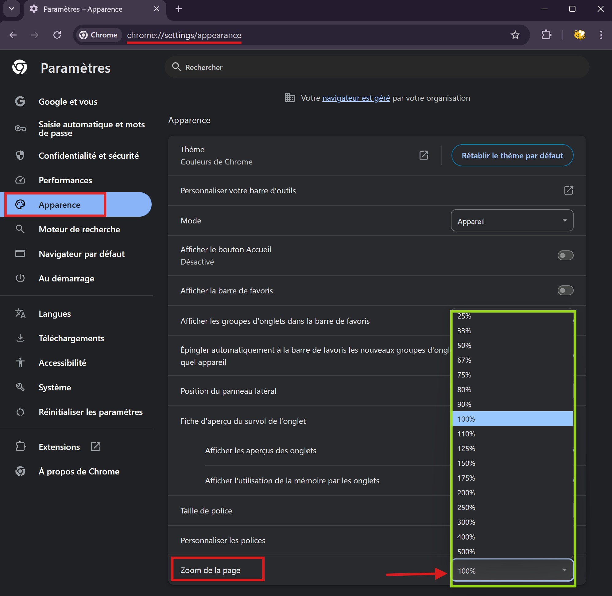Choose 75% zoom option
This screenshot has width=612, height=596.
tap(464, 375)
